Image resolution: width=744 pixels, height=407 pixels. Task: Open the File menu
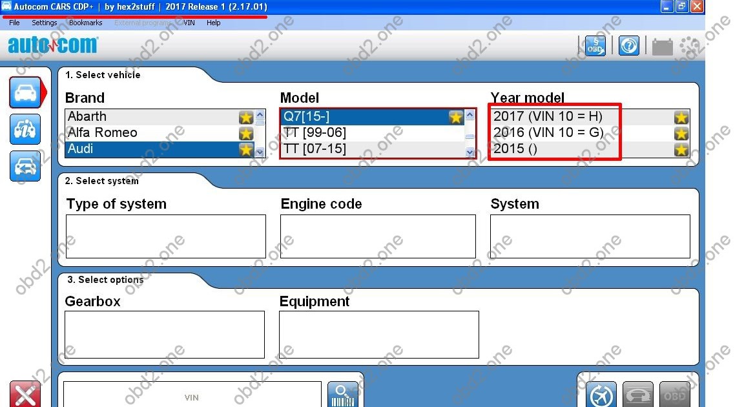point(14,23)
